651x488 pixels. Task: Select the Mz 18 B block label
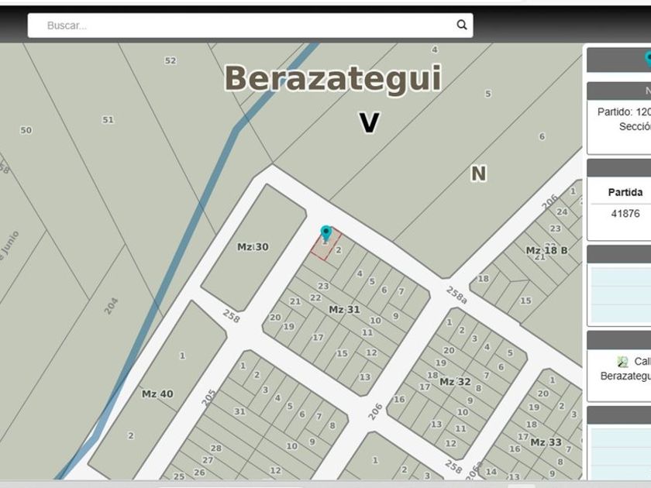coord(547,251)
